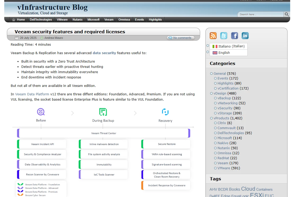Click the Veeam Threat Center diagram box
The image size is (296, 197).
pyautogui.click(x=104, y=133)
